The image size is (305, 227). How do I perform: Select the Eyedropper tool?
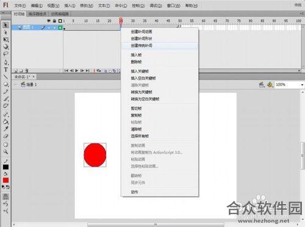5,129
